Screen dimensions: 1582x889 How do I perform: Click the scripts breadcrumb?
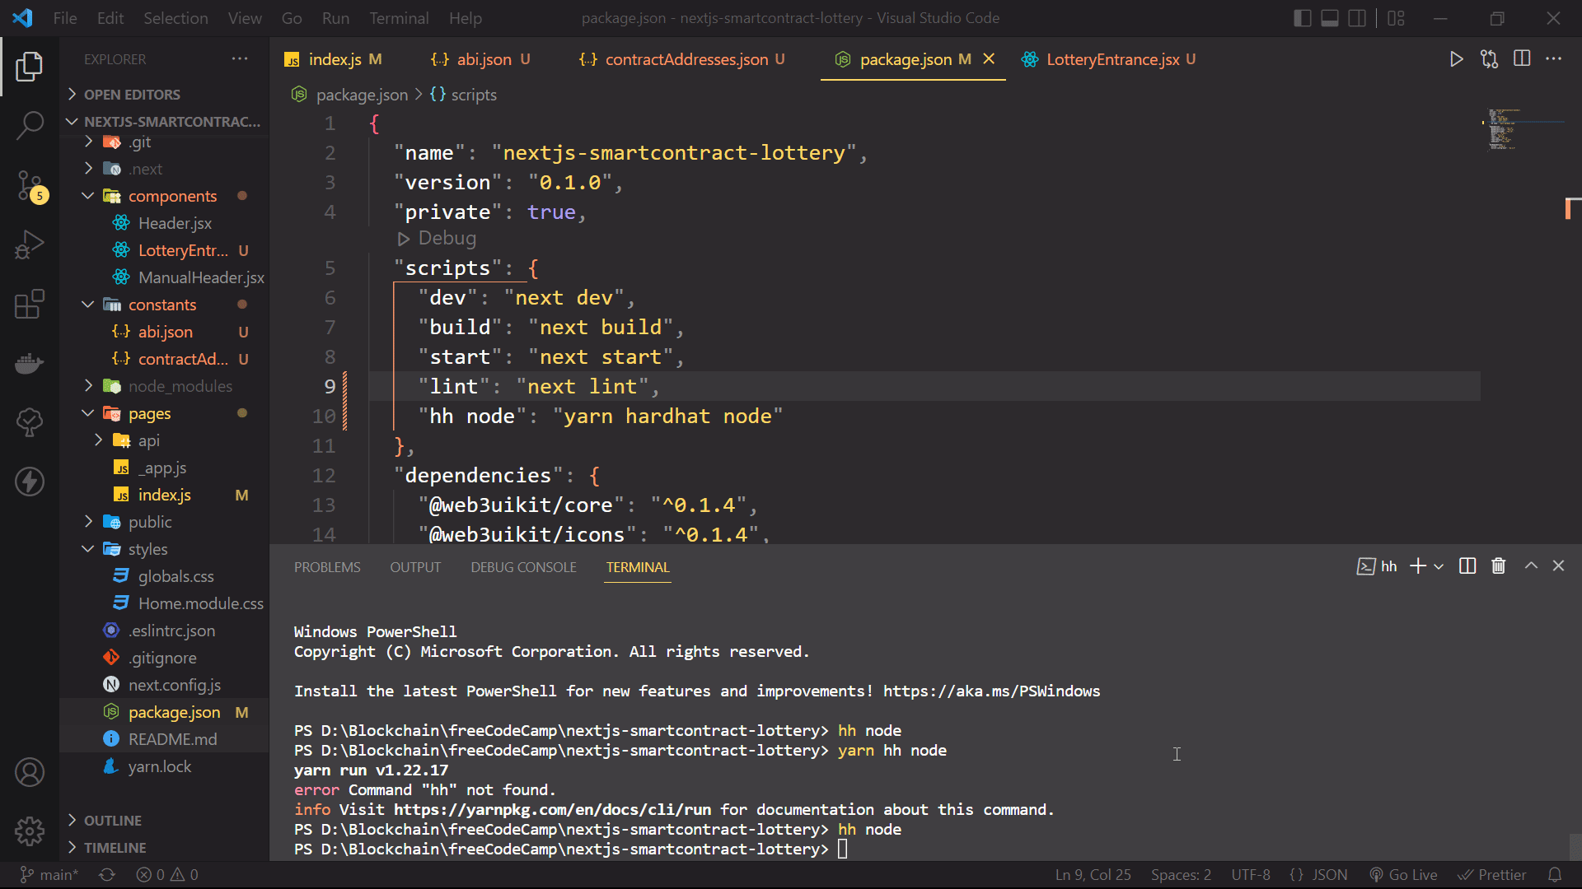pyautogui.click(x=464, y=95)
